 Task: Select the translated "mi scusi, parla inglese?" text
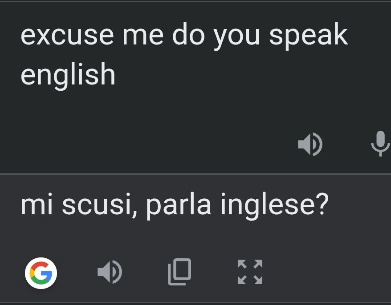[174, 205]
